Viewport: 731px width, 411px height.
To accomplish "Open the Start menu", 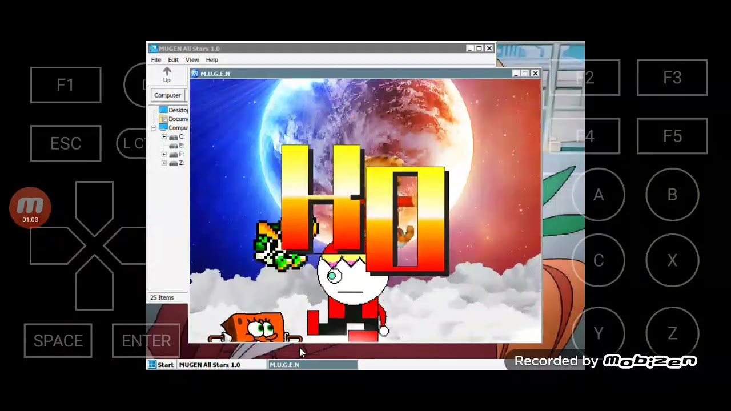I will coord(161,365).
